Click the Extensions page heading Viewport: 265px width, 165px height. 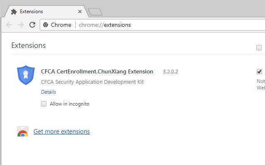(x=29, y=45)
